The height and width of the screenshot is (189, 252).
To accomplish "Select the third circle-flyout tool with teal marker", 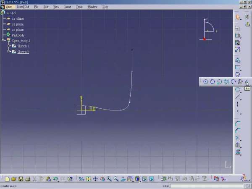I will click(219, 82).
